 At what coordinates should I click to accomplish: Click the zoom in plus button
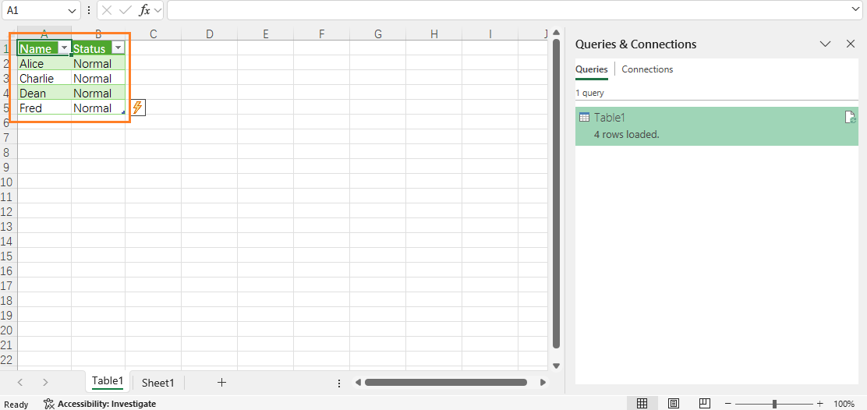coord(819,404)
